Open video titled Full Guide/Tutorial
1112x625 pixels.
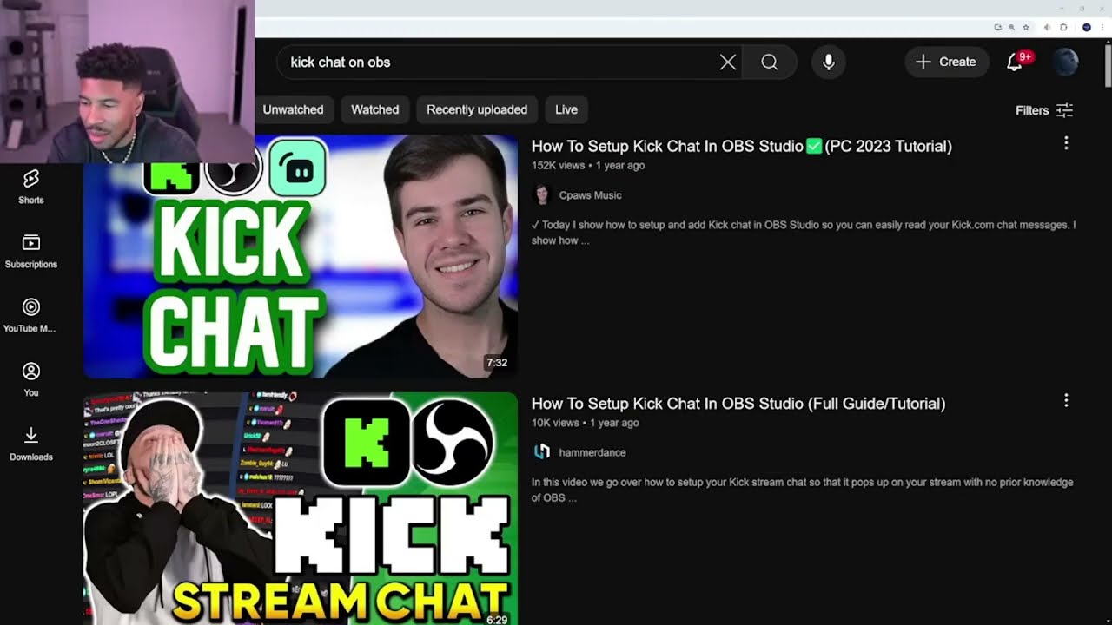(x=738, y=403)
